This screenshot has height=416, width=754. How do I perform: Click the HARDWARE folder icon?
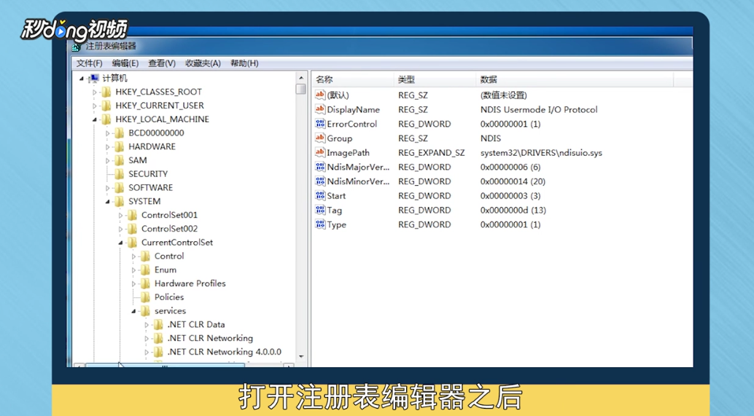tap(120, 146)
